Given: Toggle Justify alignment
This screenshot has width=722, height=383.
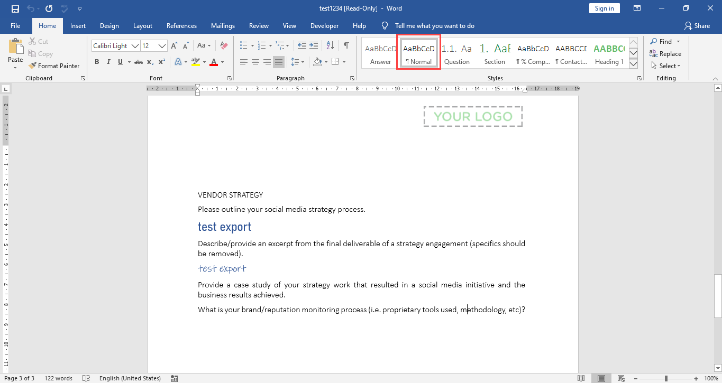Looking at the screenshot, I should tap(279, 62).
